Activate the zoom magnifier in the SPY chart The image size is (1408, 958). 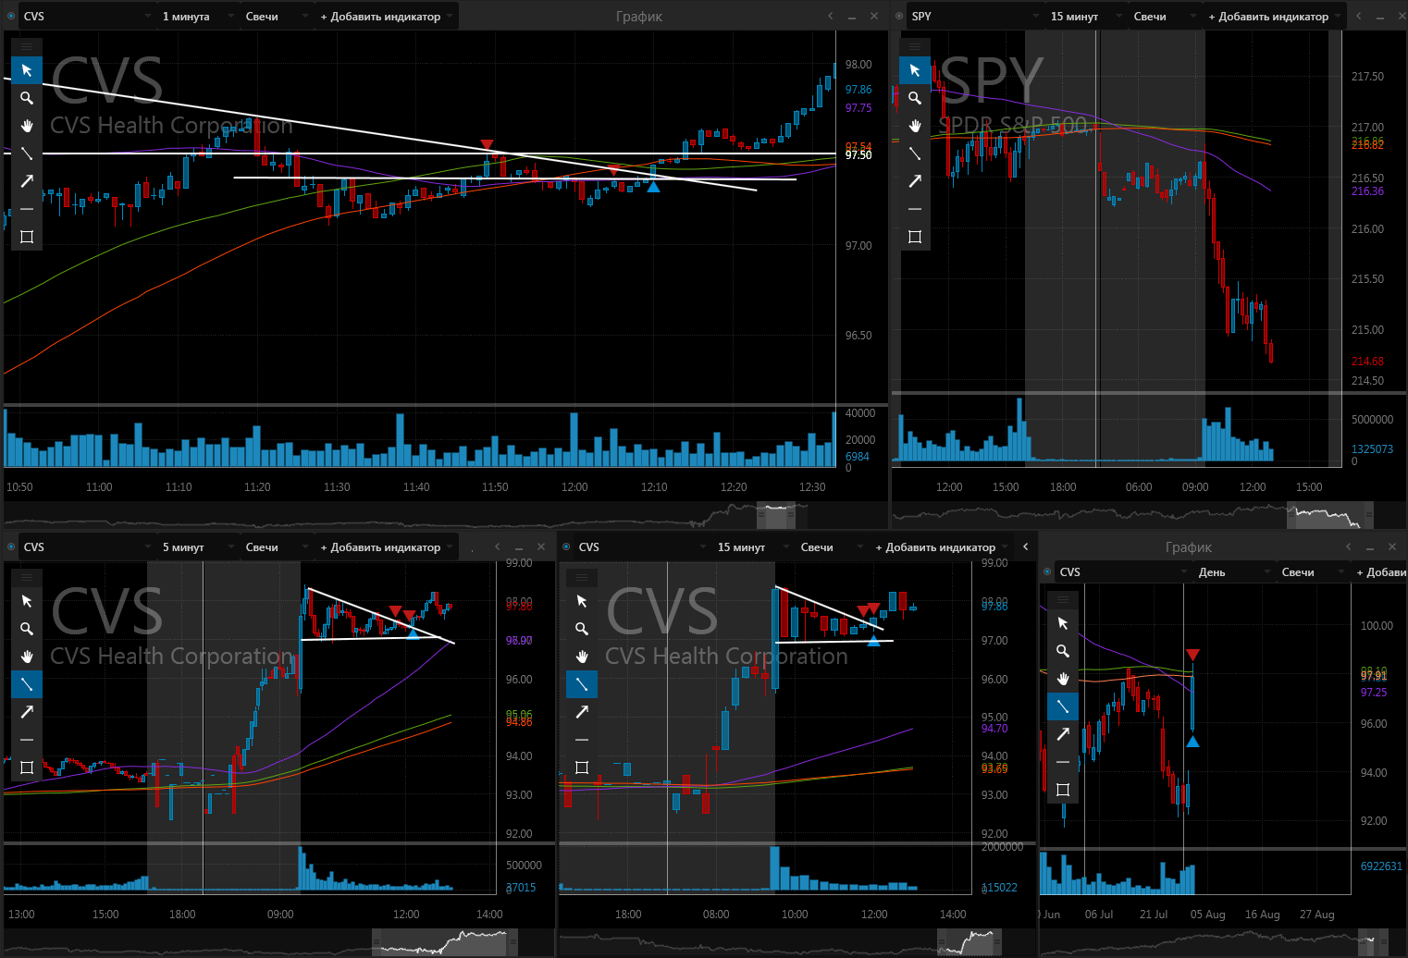tap(915, 98)
